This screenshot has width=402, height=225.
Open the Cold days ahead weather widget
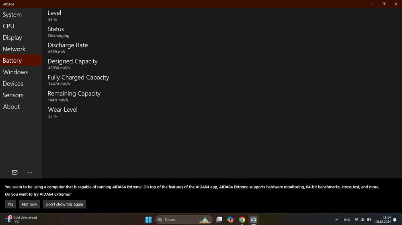[21, 219]
